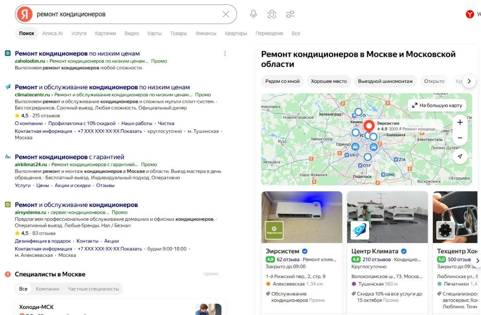
Task: Open 210 отзывов for Центр Климата
Action: (377, 259)
